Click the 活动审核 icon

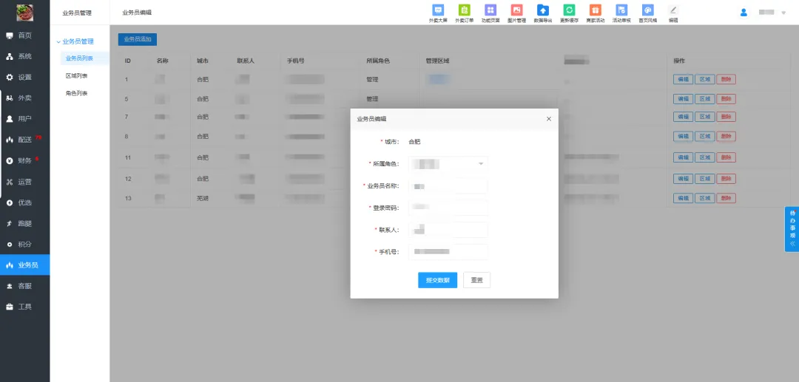621,10
